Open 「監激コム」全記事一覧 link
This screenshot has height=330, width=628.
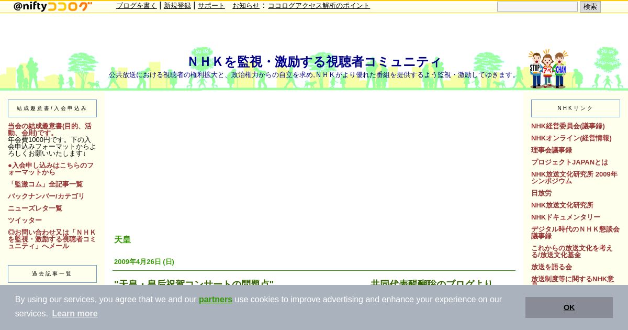tap(45, 184)
